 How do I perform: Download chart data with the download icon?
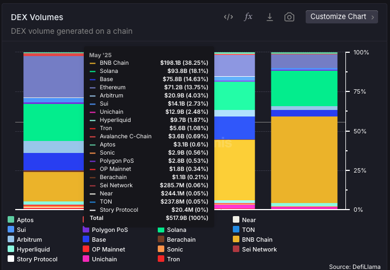[270, 17]
